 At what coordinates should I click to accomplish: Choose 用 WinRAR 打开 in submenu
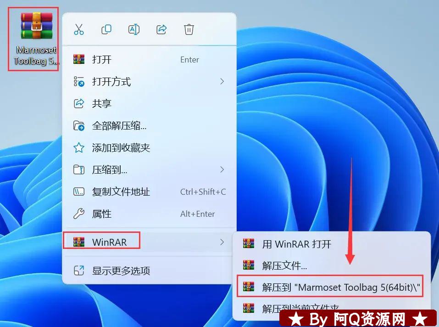296,244
